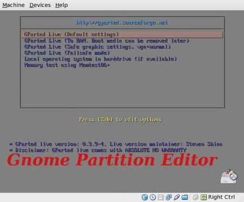This screenshot has width=244, height=202.
Task: Click the keyboard capture arrow icon
Action: click(204, 197)
